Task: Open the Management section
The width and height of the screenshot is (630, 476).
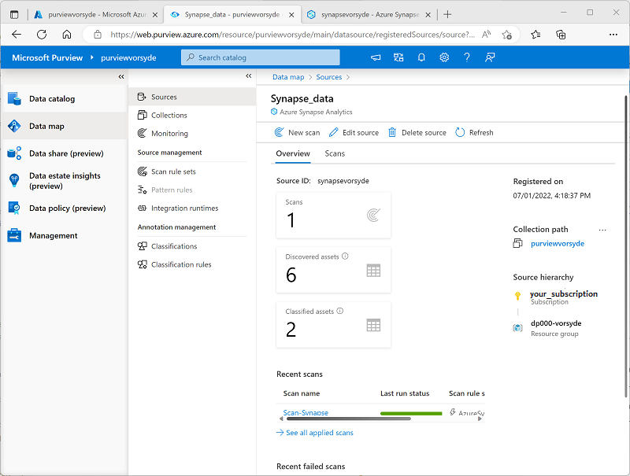Action: click(65, 235)
